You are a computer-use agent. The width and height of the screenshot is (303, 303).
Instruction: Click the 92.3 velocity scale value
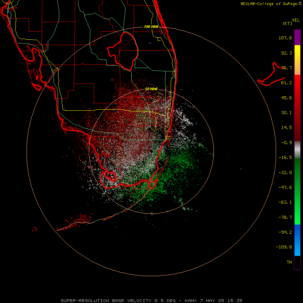[x=287, y=53]
